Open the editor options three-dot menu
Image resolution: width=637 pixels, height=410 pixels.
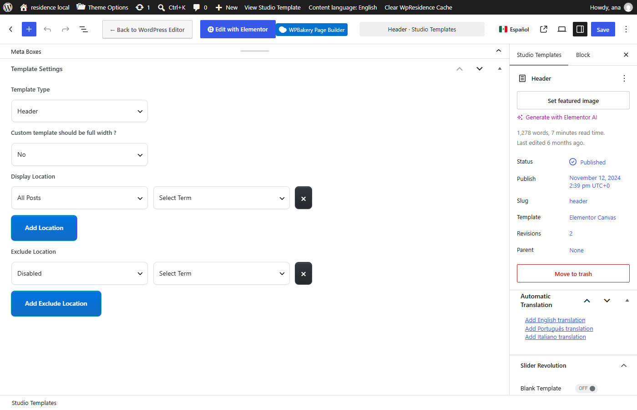point(626,29)
